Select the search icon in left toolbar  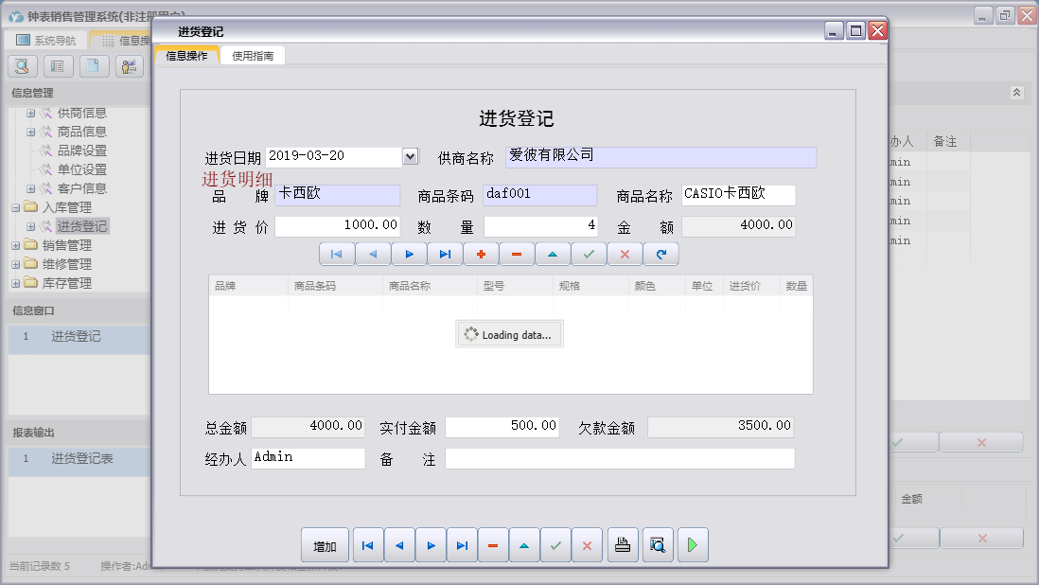tap(21, 65)
